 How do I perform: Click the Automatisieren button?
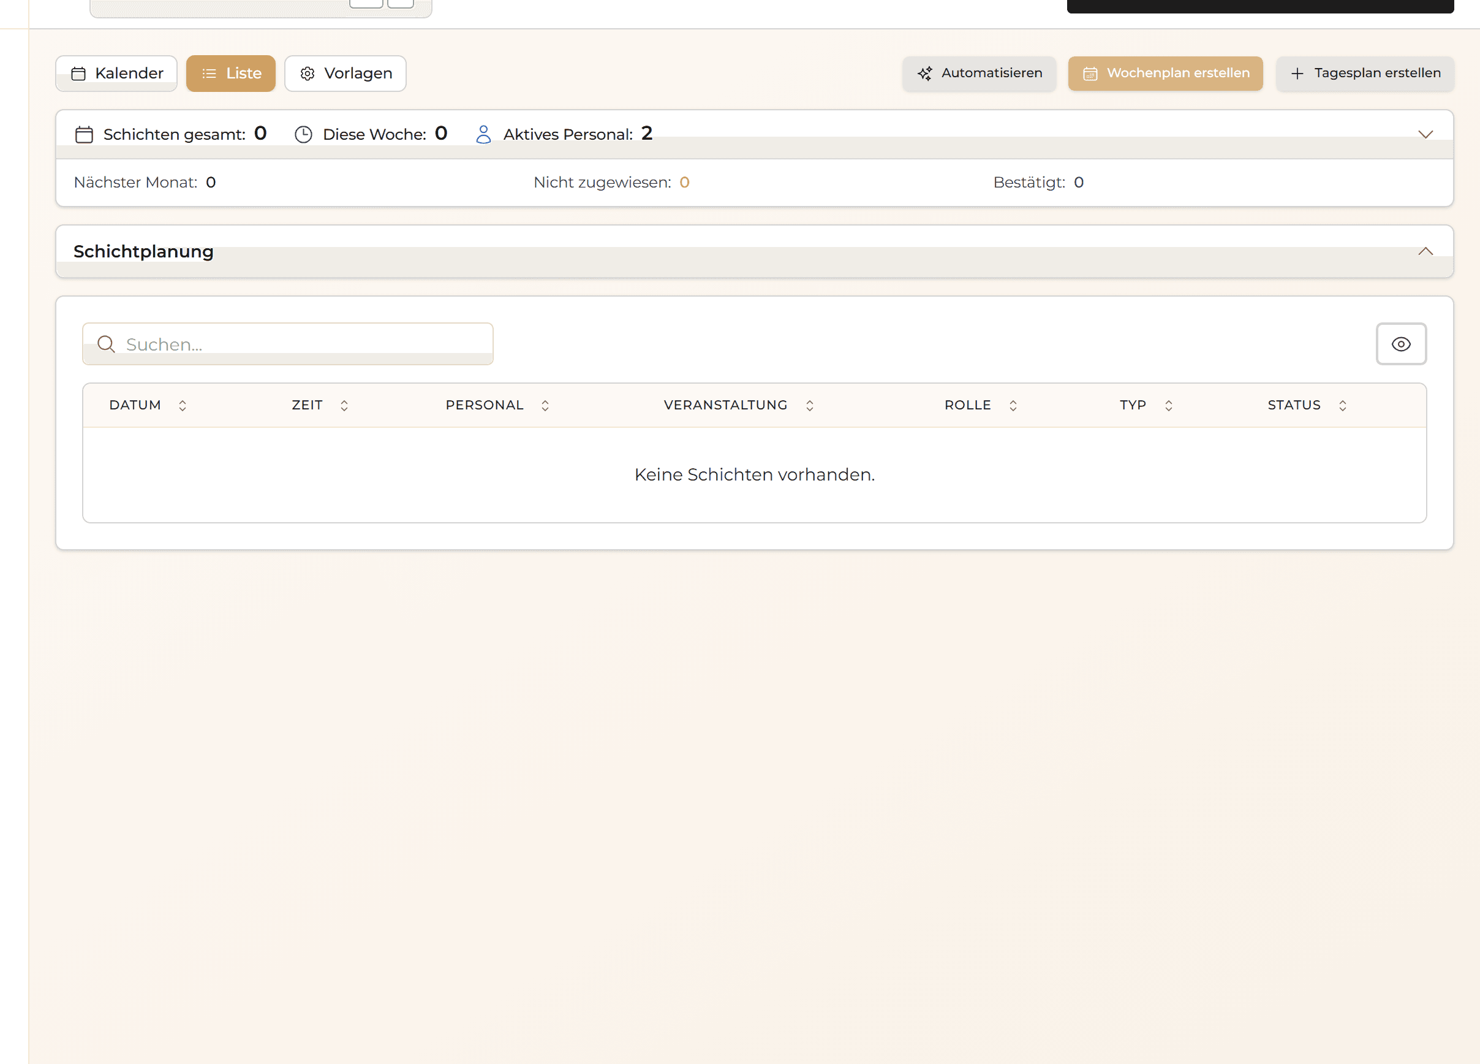(x=980, y=73)
